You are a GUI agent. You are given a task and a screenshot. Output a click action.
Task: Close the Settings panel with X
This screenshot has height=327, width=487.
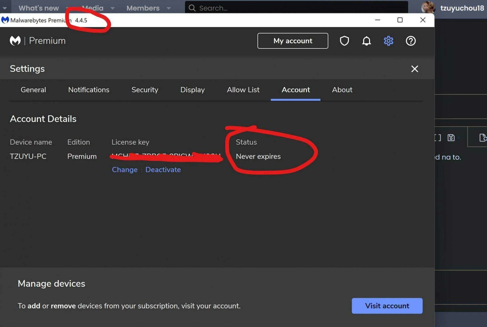pyautogui.click(x=414, y=69)
